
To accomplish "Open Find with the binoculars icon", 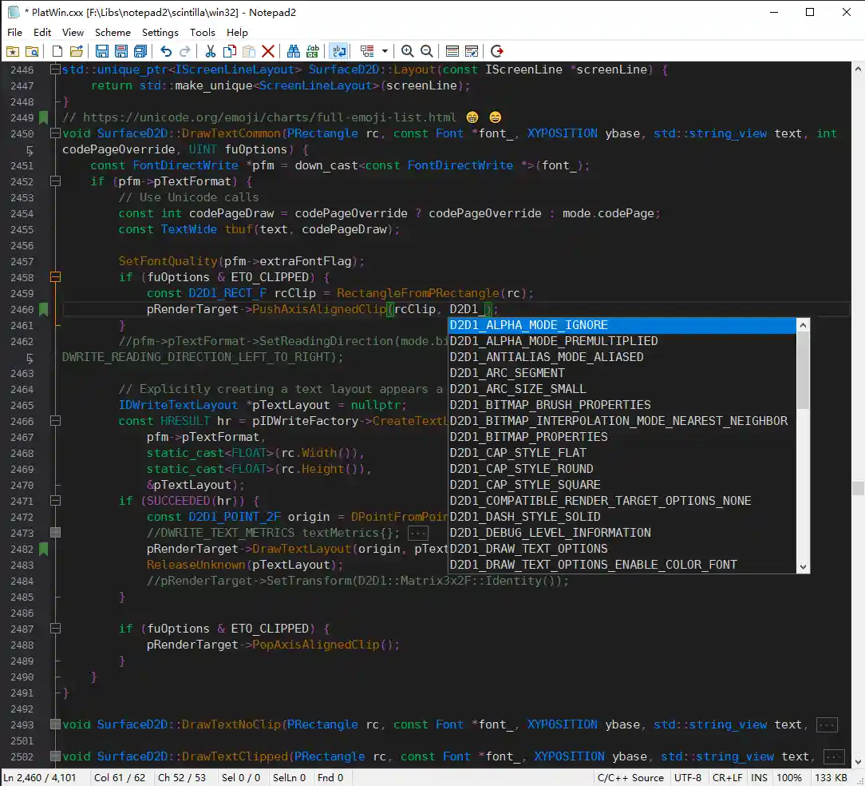I will tap(294, 51).
